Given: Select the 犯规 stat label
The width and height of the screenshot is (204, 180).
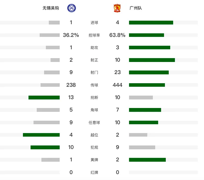Looking at the screenshot, I should tap(94, 147).
